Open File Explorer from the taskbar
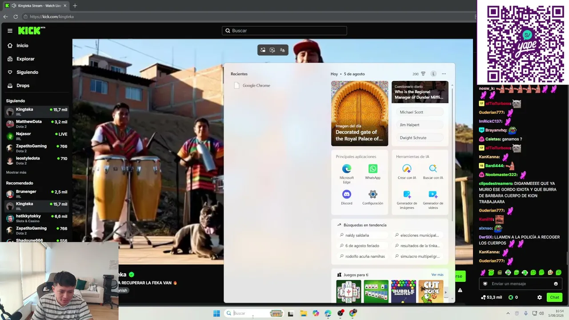The width and height of the screenshot is (569, 320). click(303, 313)
